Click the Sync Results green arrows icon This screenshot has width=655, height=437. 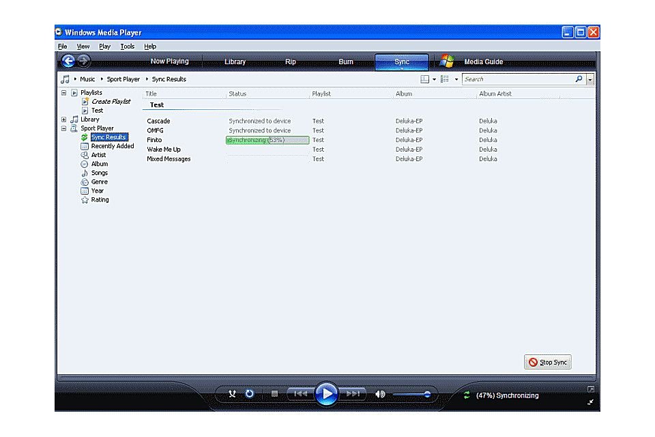(85, 137)
